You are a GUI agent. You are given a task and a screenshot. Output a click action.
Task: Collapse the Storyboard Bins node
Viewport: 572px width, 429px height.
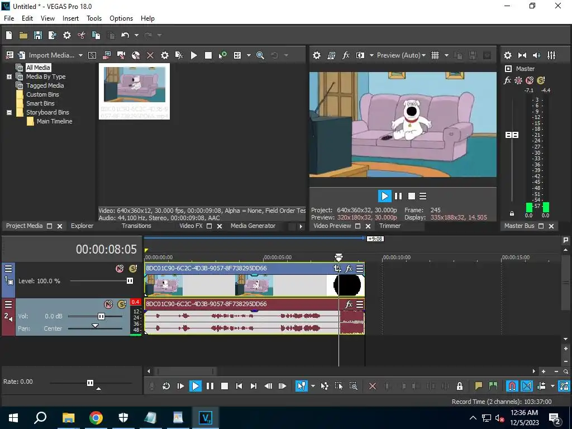coord(9,112)
